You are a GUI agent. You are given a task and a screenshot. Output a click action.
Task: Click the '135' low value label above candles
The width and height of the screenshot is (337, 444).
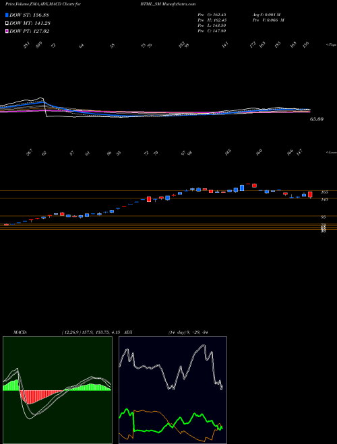228,153
